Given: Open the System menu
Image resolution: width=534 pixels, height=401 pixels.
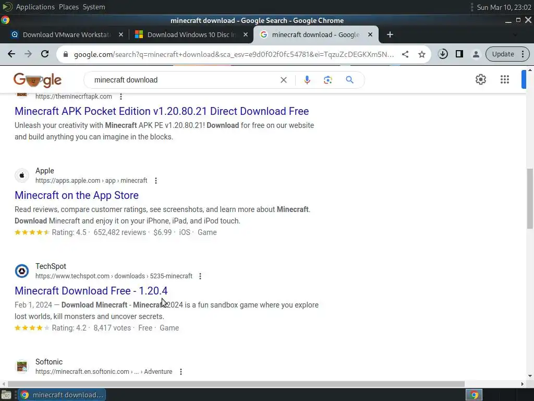Looking at the screenshot, I should 94,7.
